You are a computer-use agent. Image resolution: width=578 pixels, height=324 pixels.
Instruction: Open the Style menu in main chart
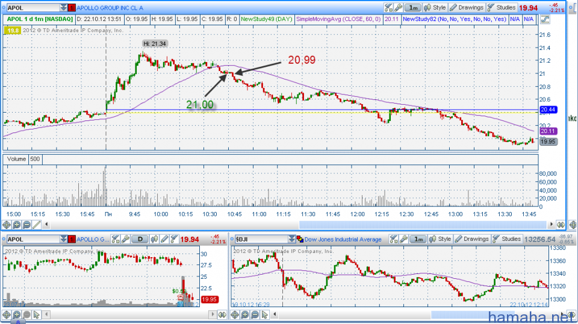click(435, 7)
